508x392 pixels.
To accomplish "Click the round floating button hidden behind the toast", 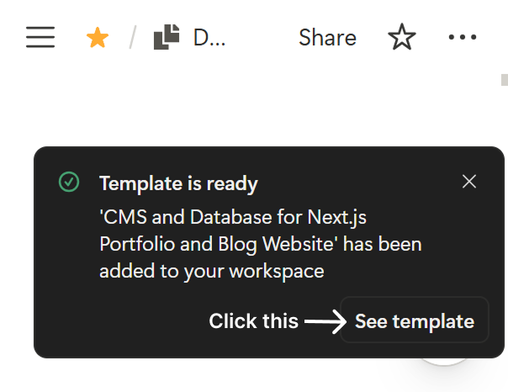I will pyautogui.click(x=443, y=361).
